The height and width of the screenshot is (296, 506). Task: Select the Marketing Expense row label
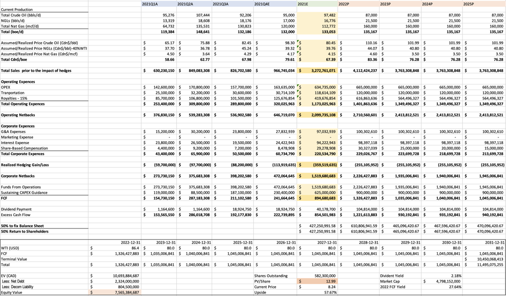point(18,137)
